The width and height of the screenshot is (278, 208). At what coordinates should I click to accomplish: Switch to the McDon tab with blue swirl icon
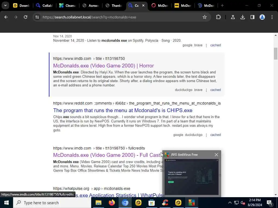(x=206, y=5)
